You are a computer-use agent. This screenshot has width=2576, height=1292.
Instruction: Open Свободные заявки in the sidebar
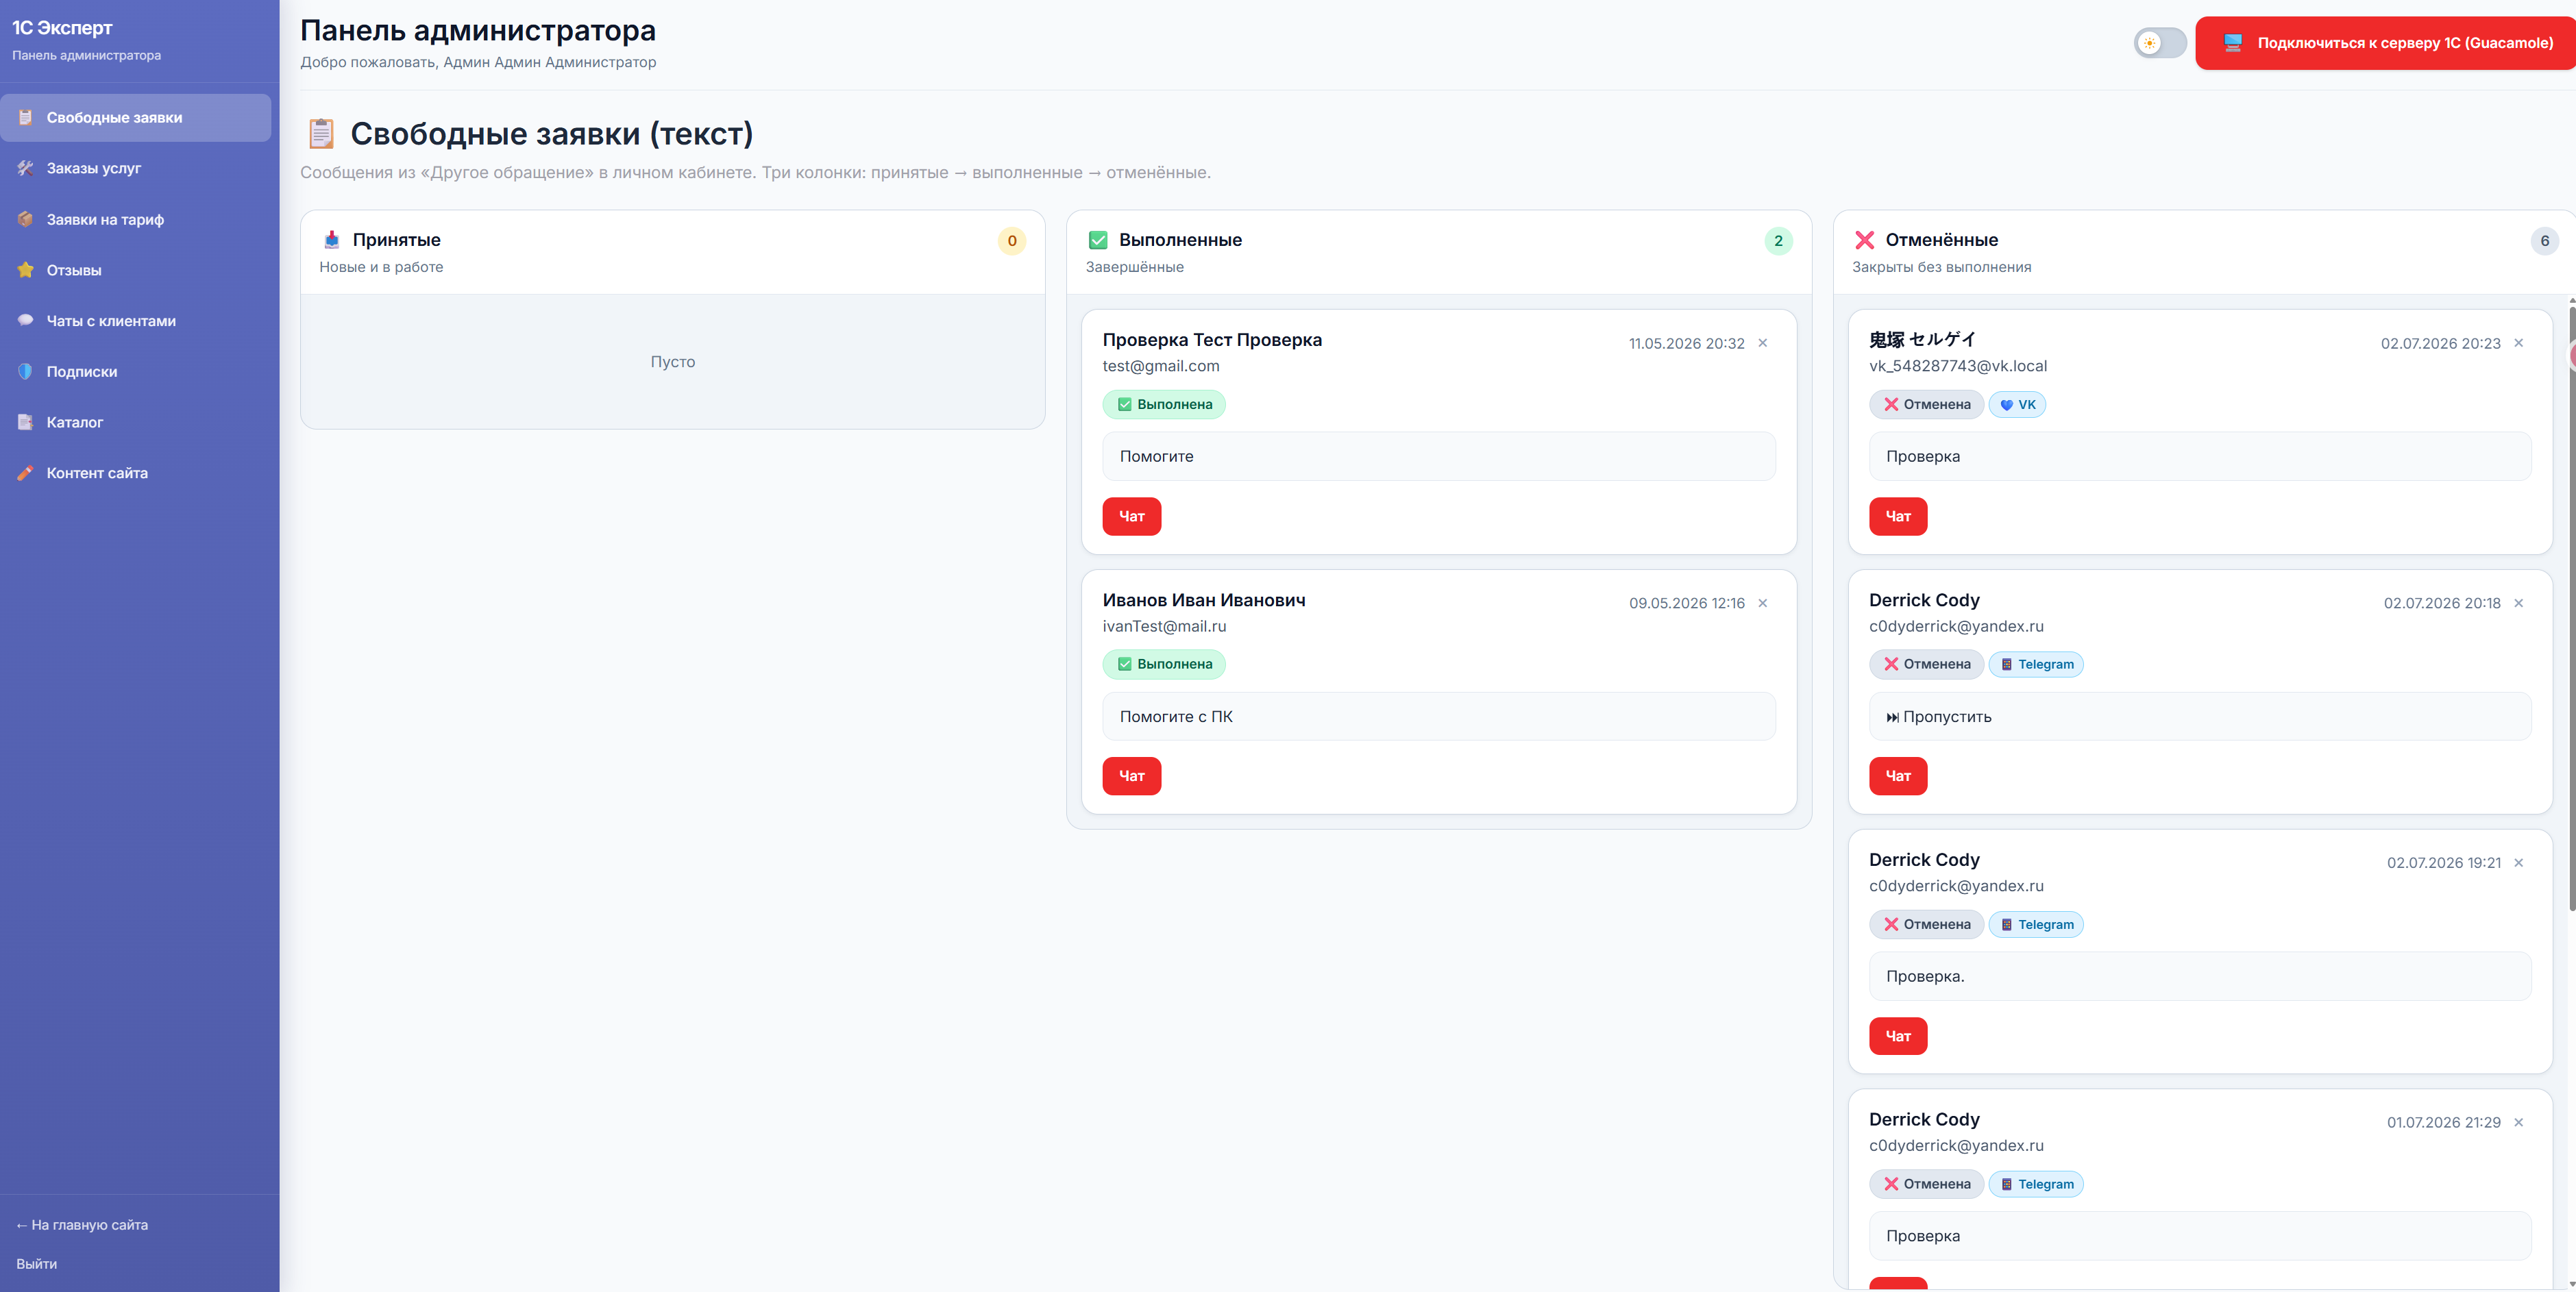[136, 117]
